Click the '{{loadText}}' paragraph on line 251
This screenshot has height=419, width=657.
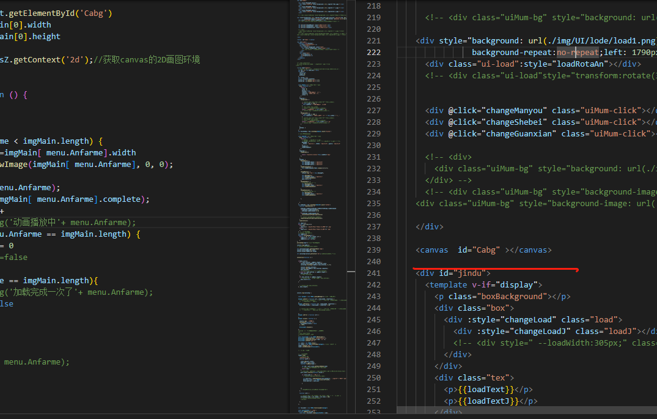tap(488, 389)
